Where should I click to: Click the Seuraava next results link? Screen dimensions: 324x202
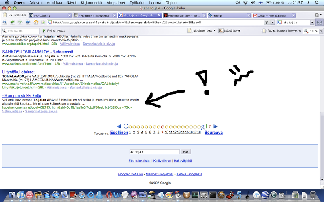point(213,133)
